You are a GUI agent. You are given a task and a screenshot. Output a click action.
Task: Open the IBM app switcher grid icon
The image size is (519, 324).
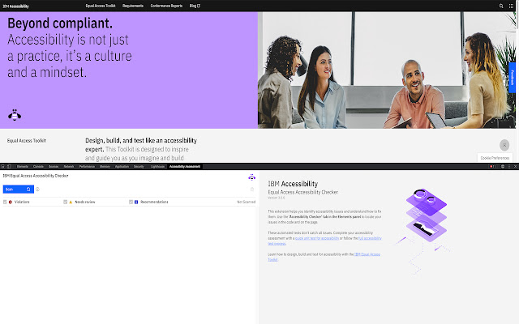[511, 6]
